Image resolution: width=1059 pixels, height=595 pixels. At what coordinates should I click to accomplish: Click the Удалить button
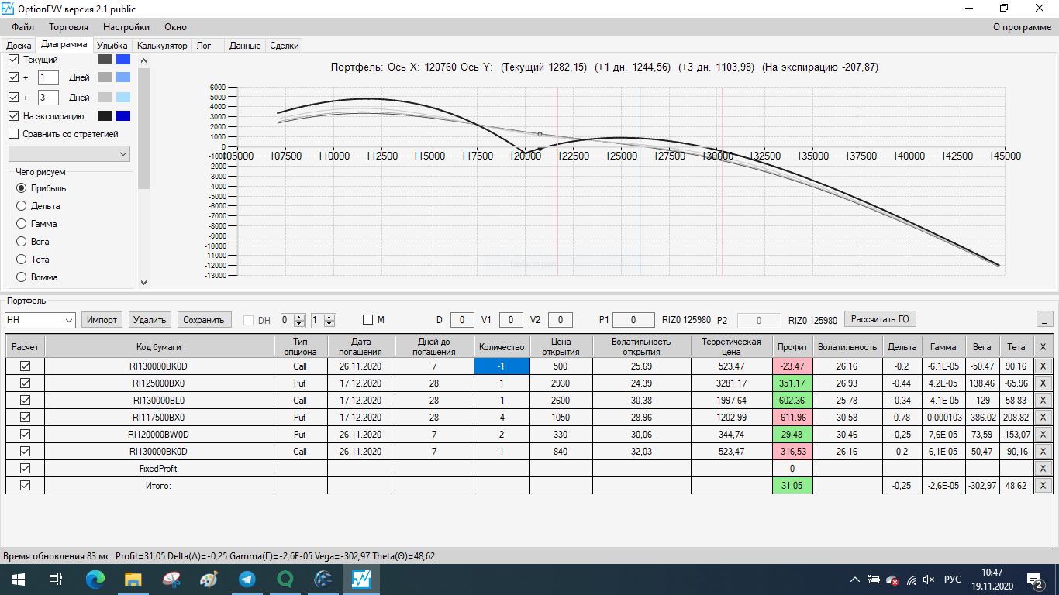(x=150, y=320)
